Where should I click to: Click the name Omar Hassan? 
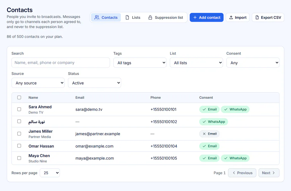tap(41, 146)
